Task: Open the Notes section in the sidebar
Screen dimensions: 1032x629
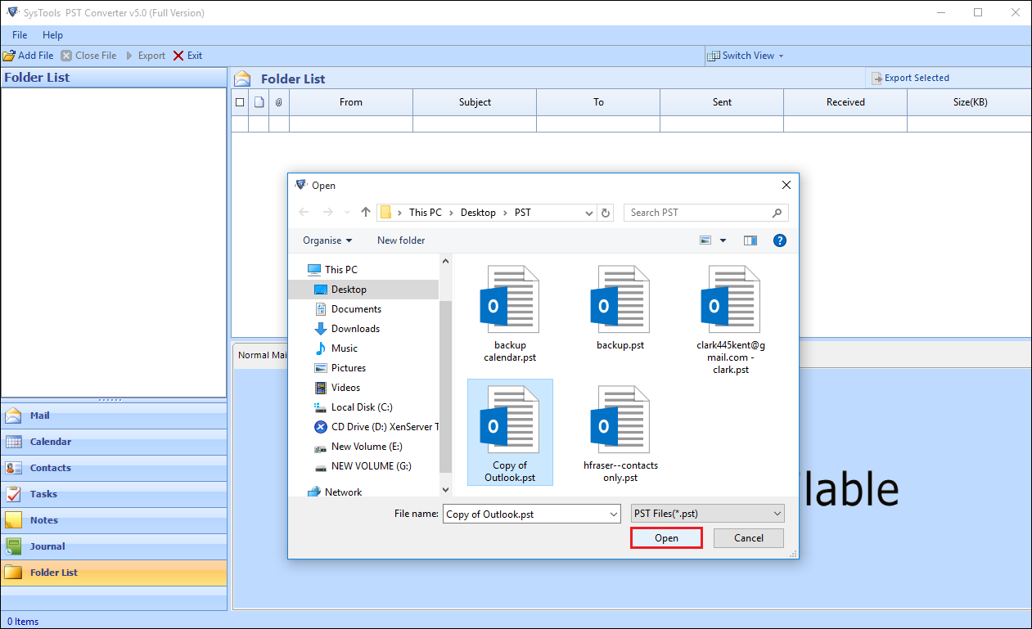Action: pos(114,520)
